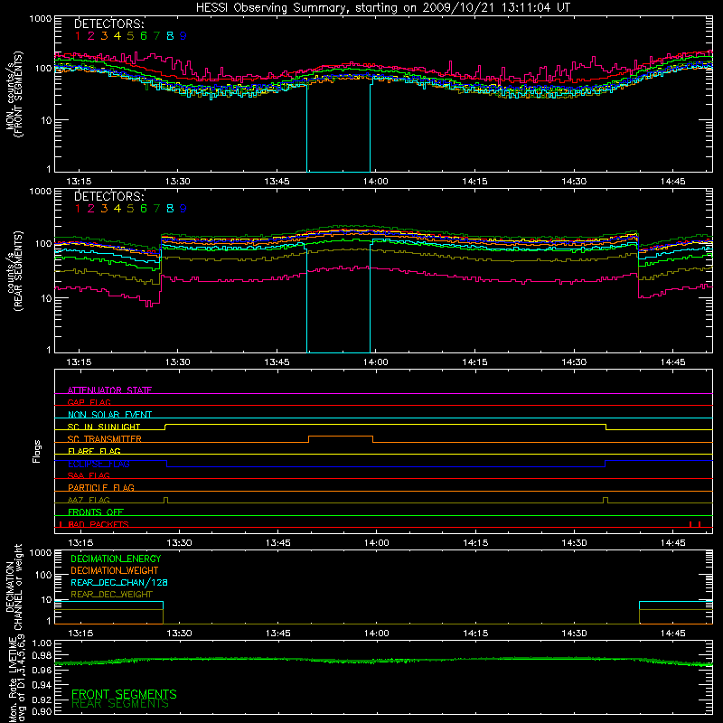723x723 pixels.
Task: Click the SAA_FLAG label
Action: (89, 475)
